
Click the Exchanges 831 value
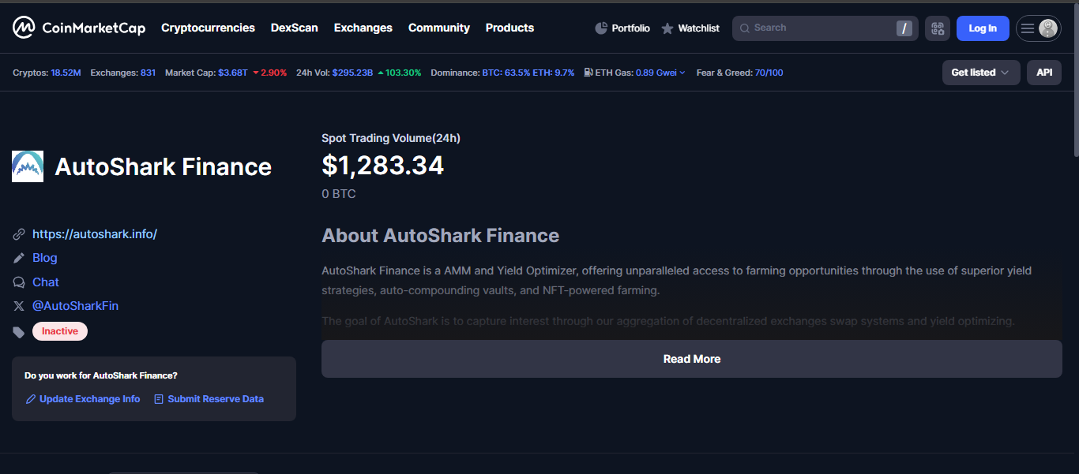point(148,73)
